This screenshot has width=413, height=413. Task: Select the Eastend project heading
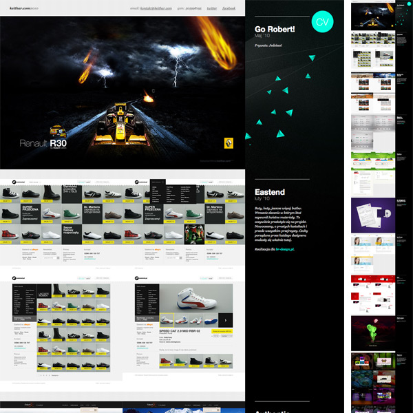click(270, 192)
